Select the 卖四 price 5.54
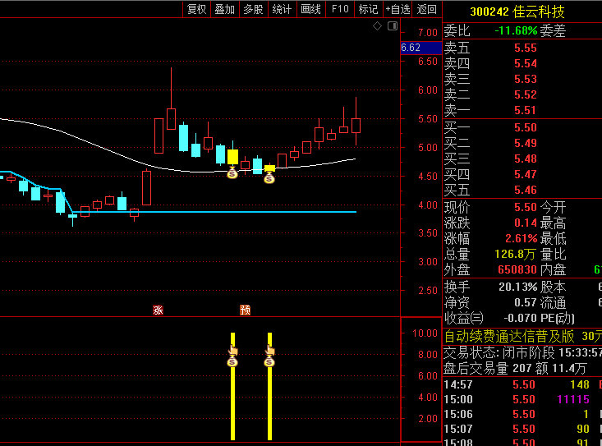 pos(526,63)
